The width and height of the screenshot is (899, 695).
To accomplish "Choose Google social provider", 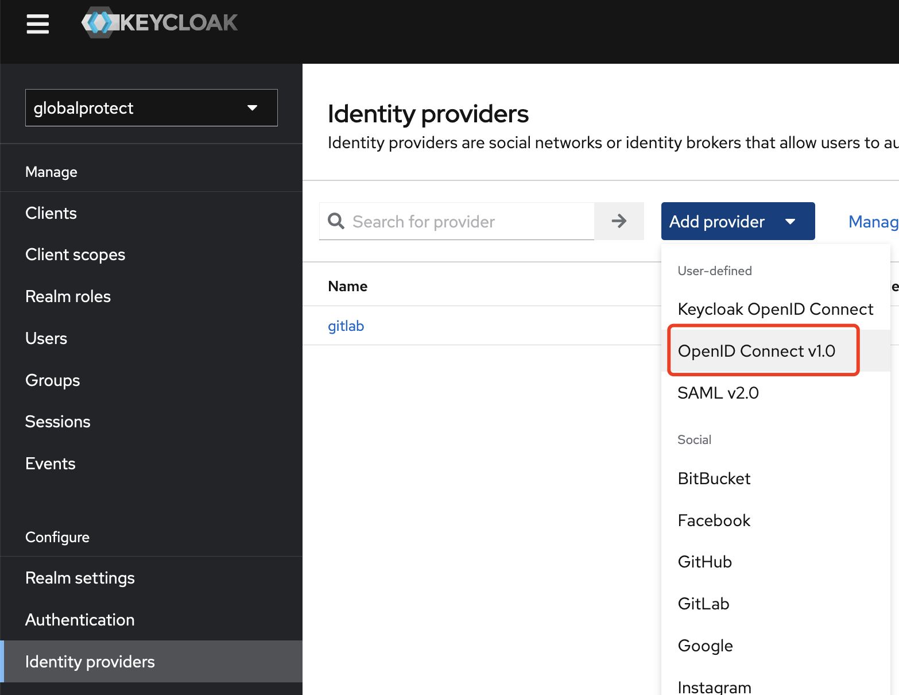I will (776, 646).
